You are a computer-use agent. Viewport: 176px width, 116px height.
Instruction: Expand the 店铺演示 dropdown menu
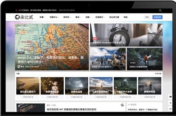[100, 17]
